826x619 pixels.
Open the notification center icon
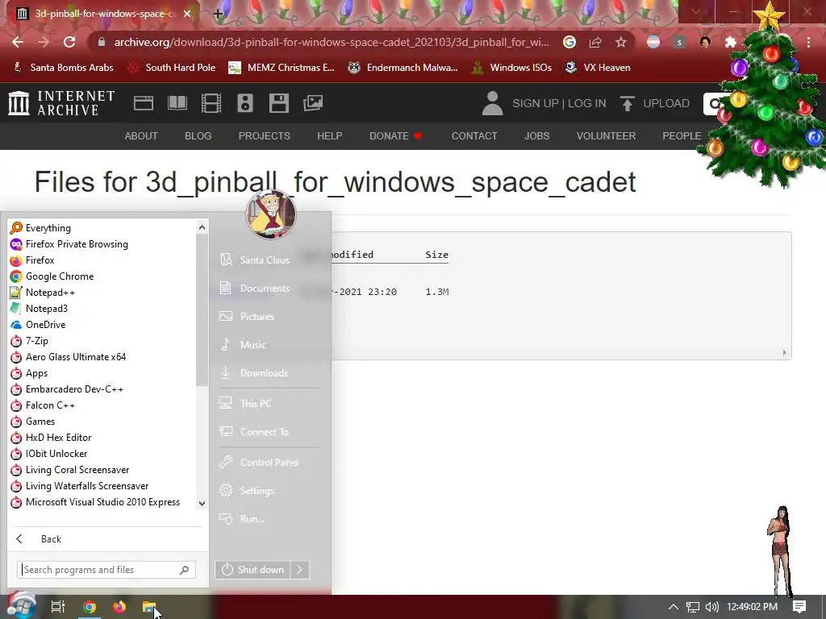(x=799, y=607)
